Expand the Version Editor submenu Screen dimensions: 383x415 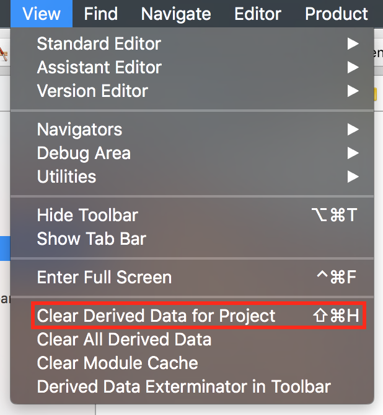click(x=93, y=91)
